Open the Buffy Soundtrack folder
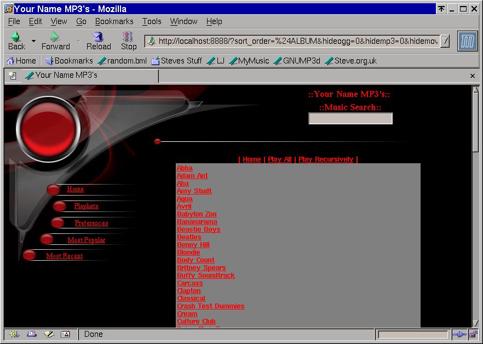This screenshot has height=344, width=483. click(x=206, y=276)
